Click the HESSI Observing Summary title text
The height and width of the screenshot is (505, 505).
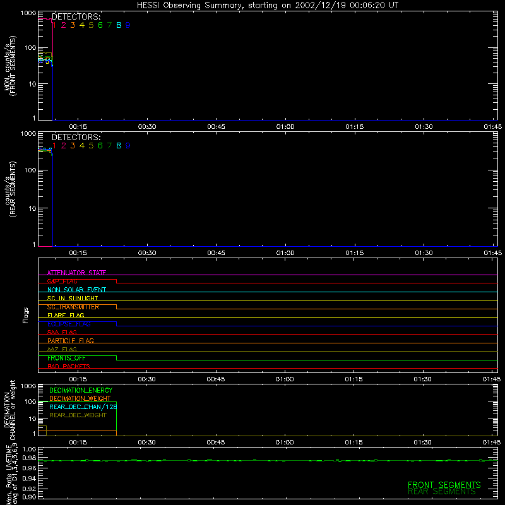tap(267, 6)
